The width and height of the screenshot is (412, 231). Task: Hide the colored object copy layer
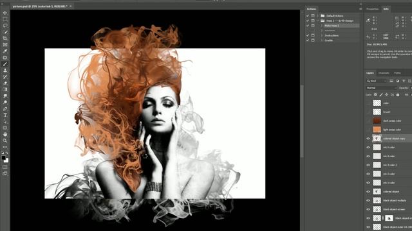pos(368,139)
